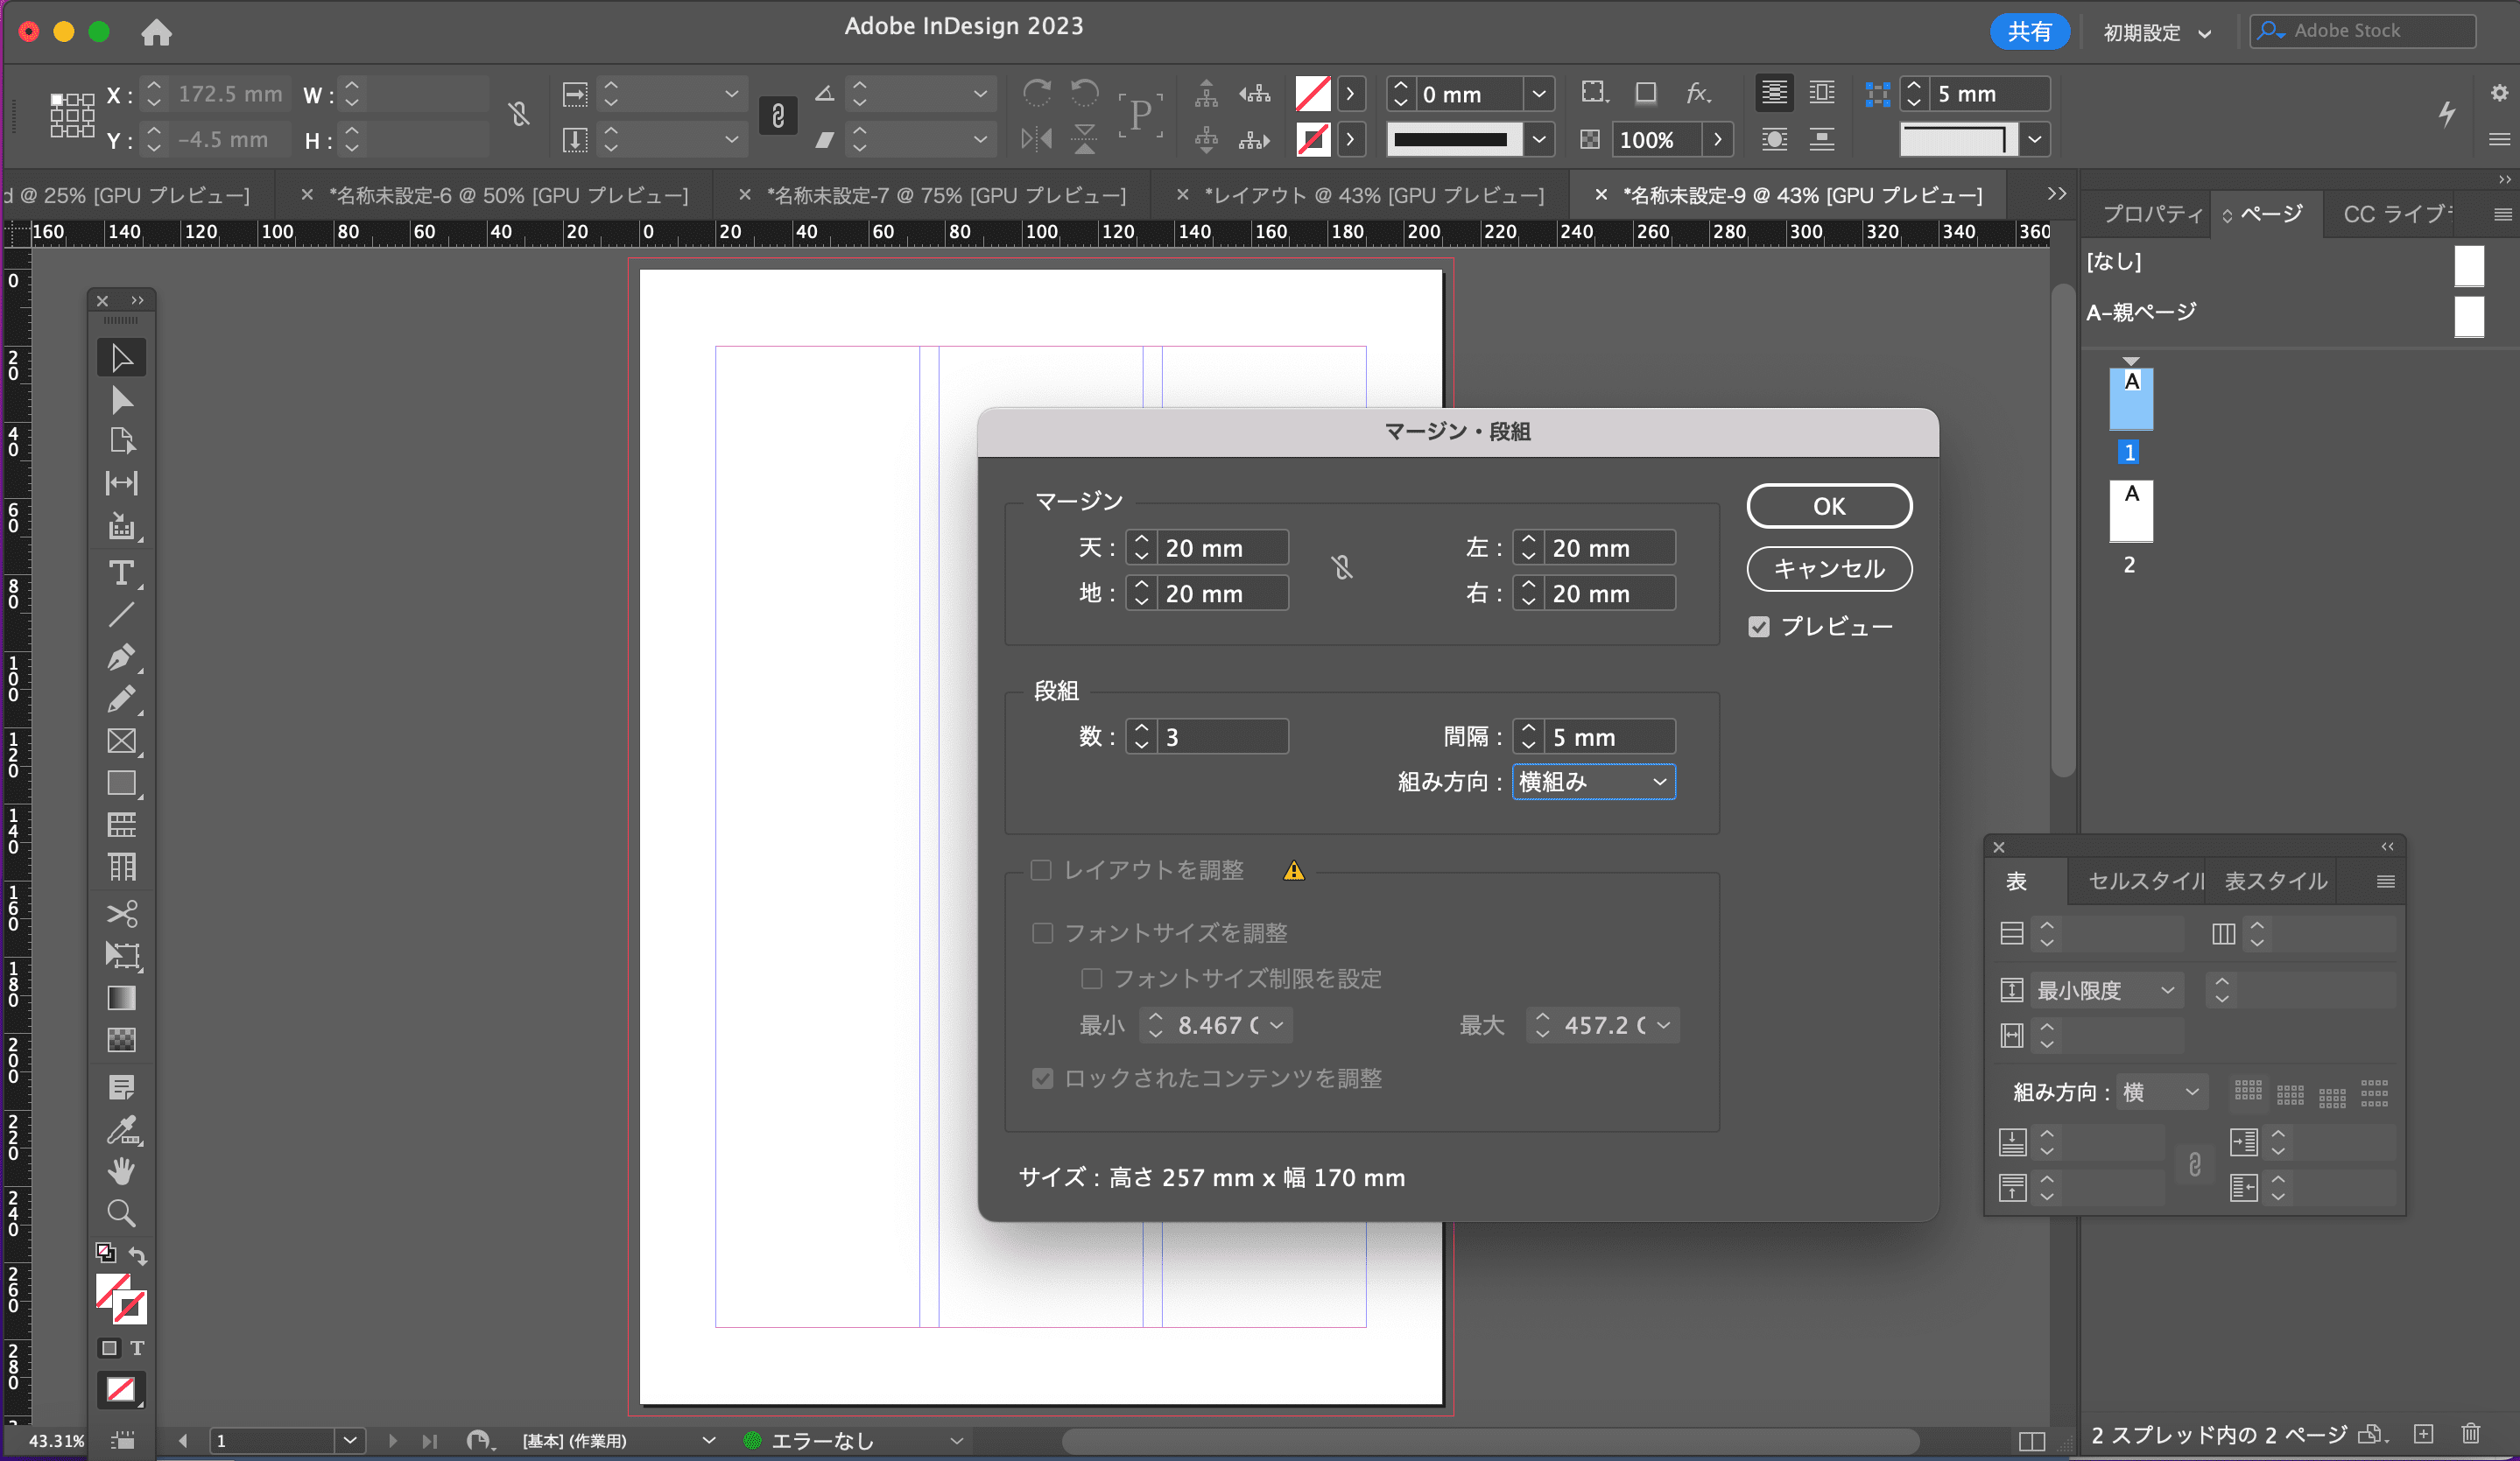Switch to 名称未設定-6 document tab

[508, 195]
